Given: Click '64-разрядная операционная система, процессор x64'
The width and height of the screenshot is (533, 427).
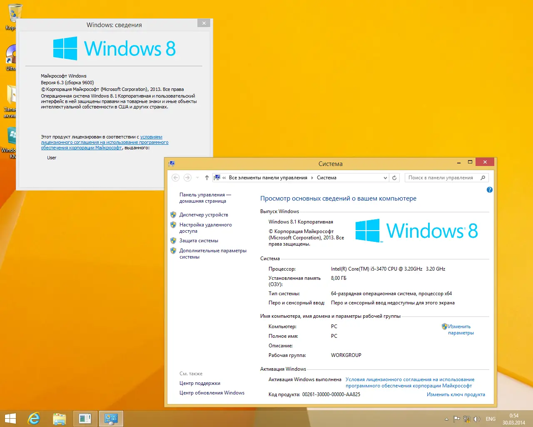Looking at the screenshot, I should (391, 294).
